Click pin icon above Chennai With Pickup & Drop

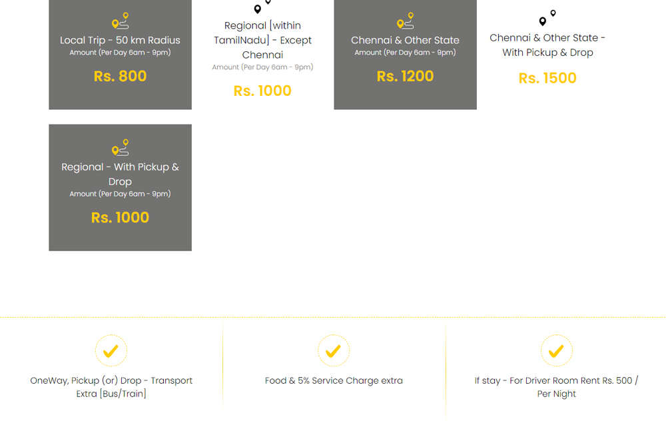click(x=547, y=18)
